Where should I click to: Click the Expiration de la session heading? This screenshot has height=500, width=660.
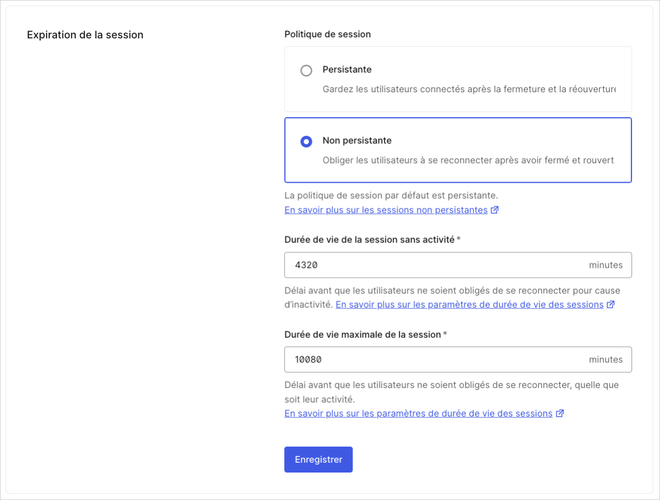pos(85,35)
